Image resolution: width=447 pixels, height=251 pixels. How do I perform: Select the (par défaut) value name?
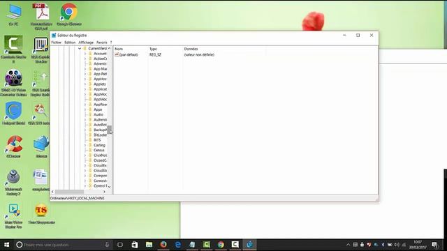click(129, 54)
